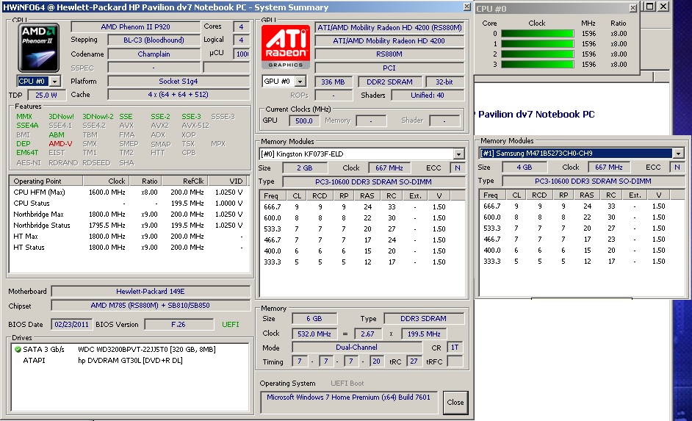Click the RefClk column header
The height and width of the screenshot is (421, 692).
pos(184,181)
